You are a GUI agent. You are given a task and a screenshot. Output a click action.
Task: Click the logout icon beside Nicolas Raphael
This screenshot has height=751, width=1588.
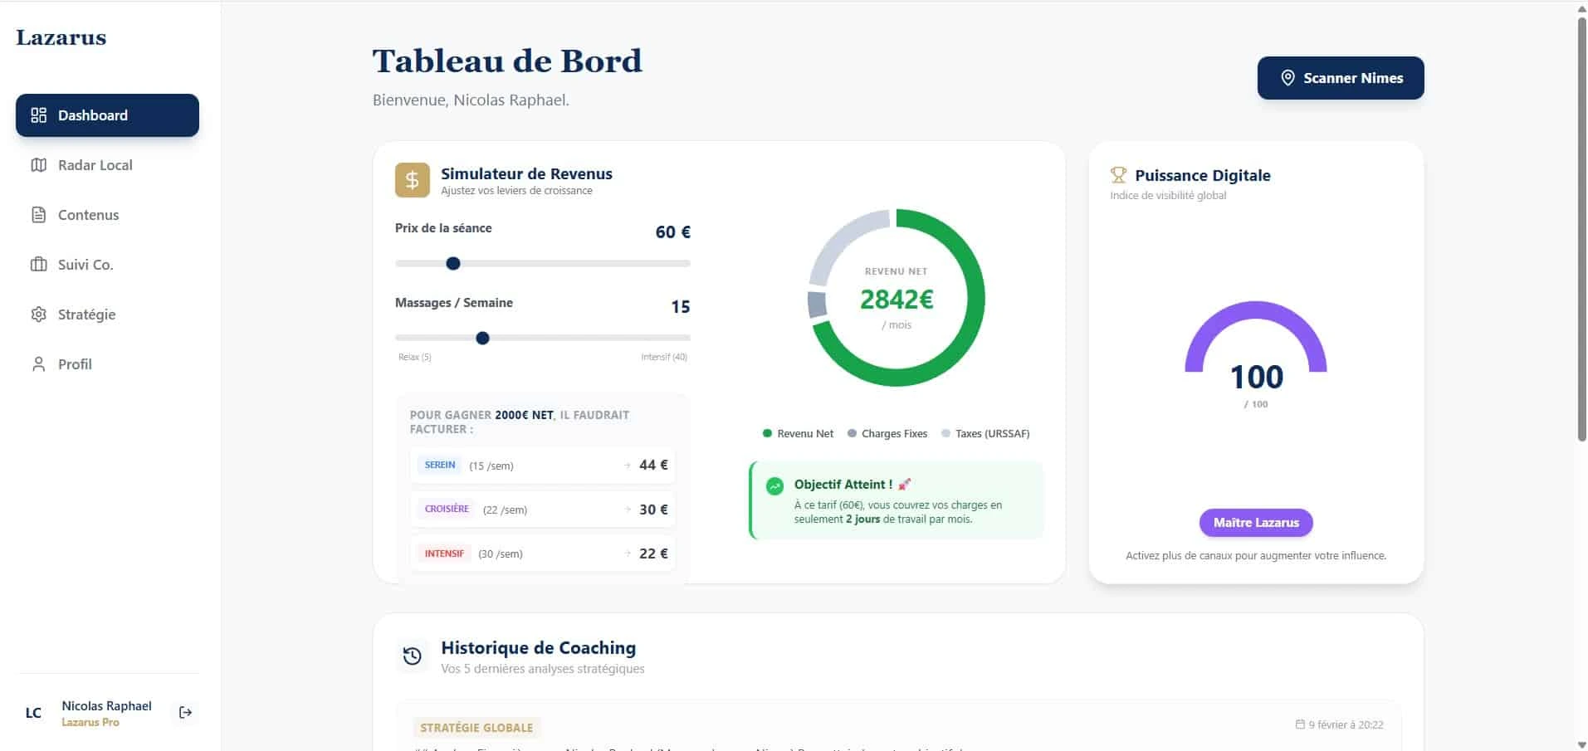click(185, 712)
